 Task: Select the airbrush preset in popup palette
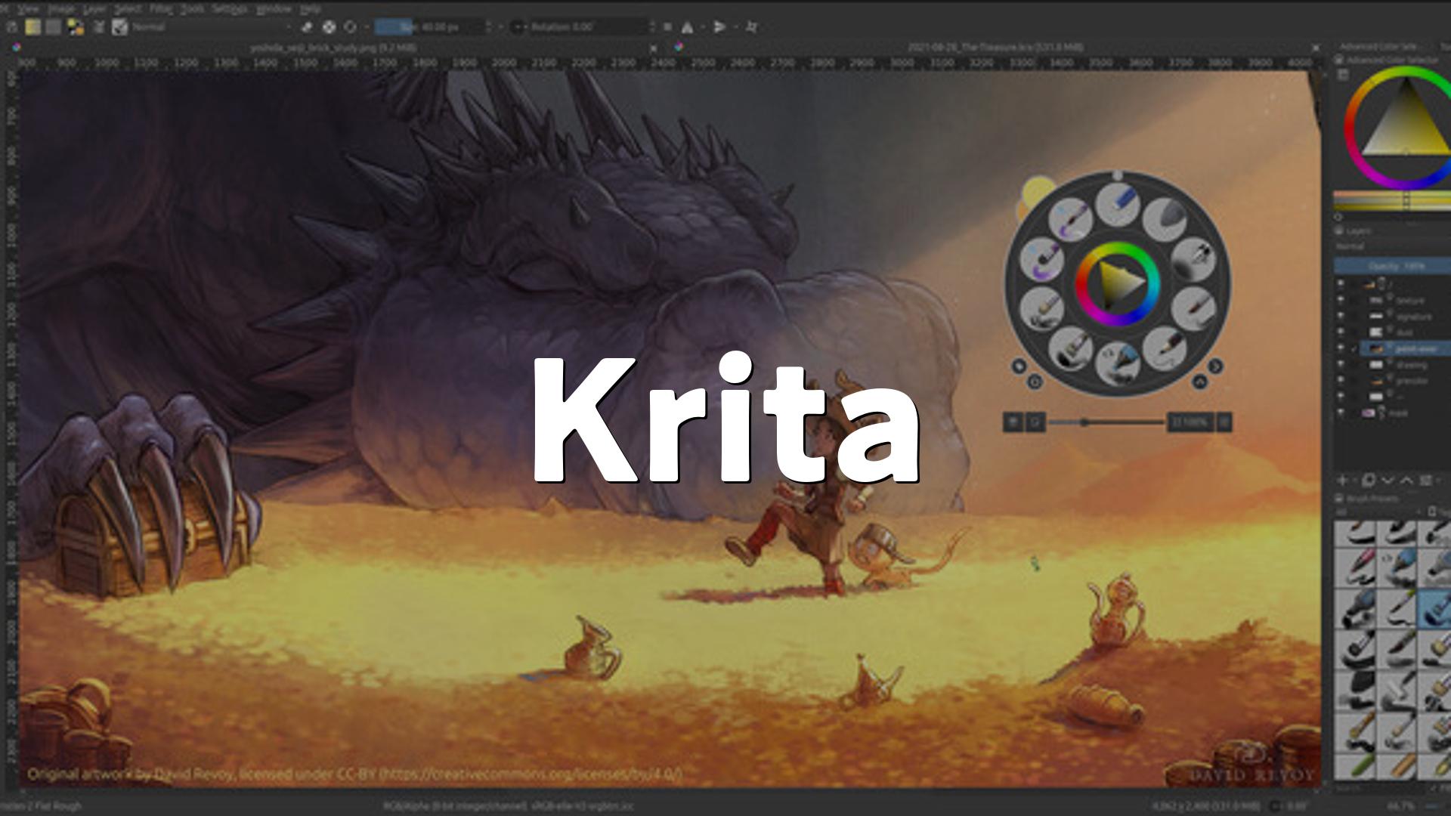tap(1194, 259)
